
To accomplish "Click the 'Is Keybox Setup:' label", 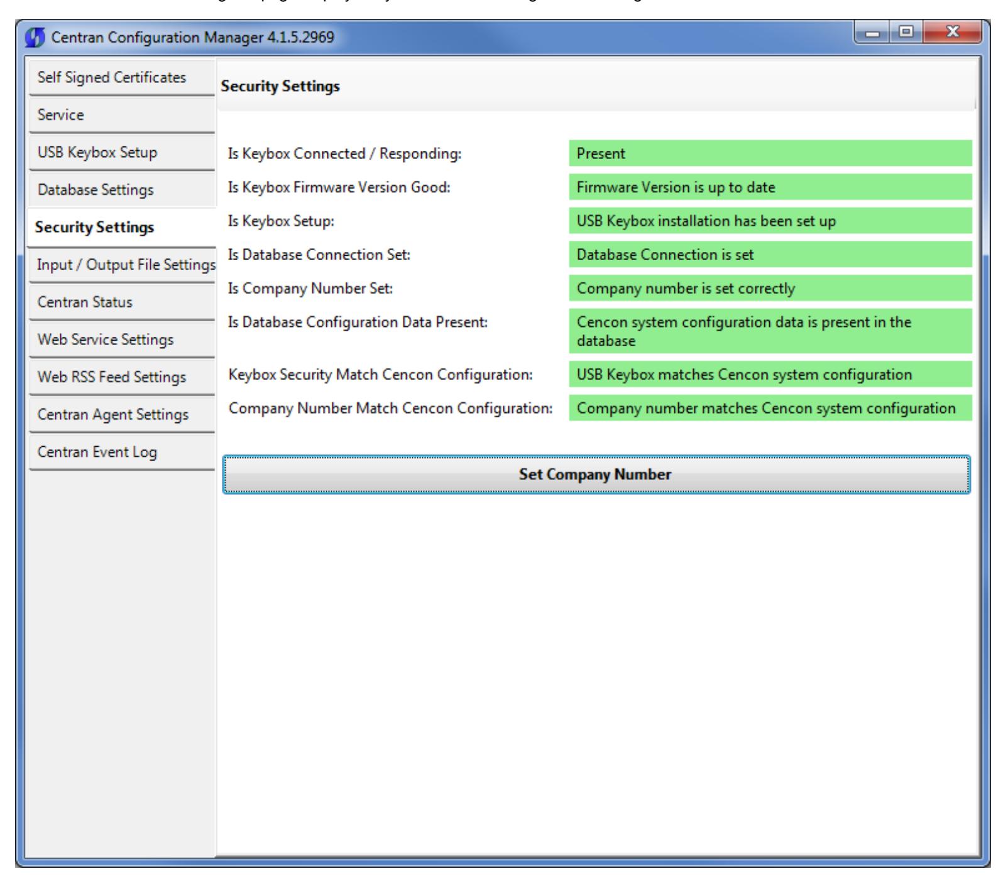I will (281, 221).
